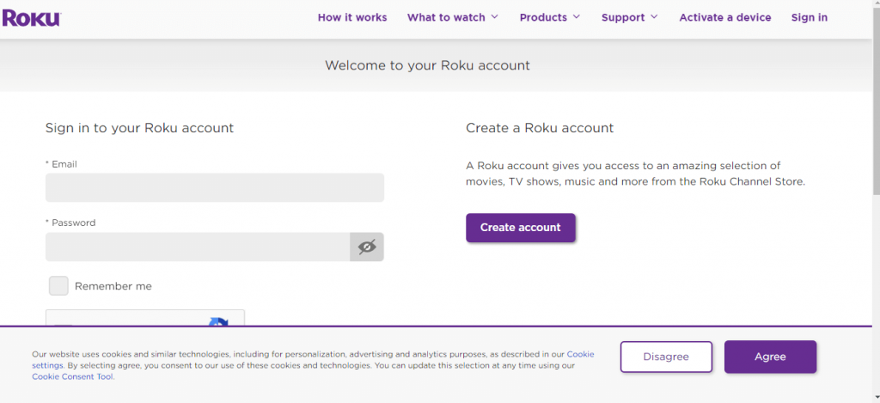
Task: Expand the What to watch menu
Action: [452, 17]
